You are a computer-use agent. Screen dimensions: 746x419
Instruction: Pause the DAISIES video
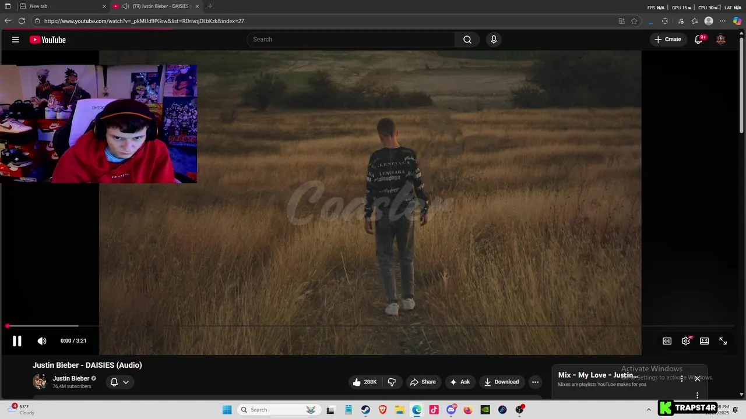tap(17, 341)
